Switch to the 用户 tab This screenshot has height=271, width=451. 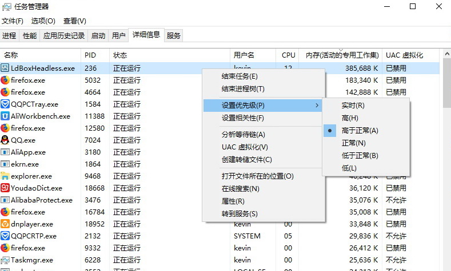point(118,35)
